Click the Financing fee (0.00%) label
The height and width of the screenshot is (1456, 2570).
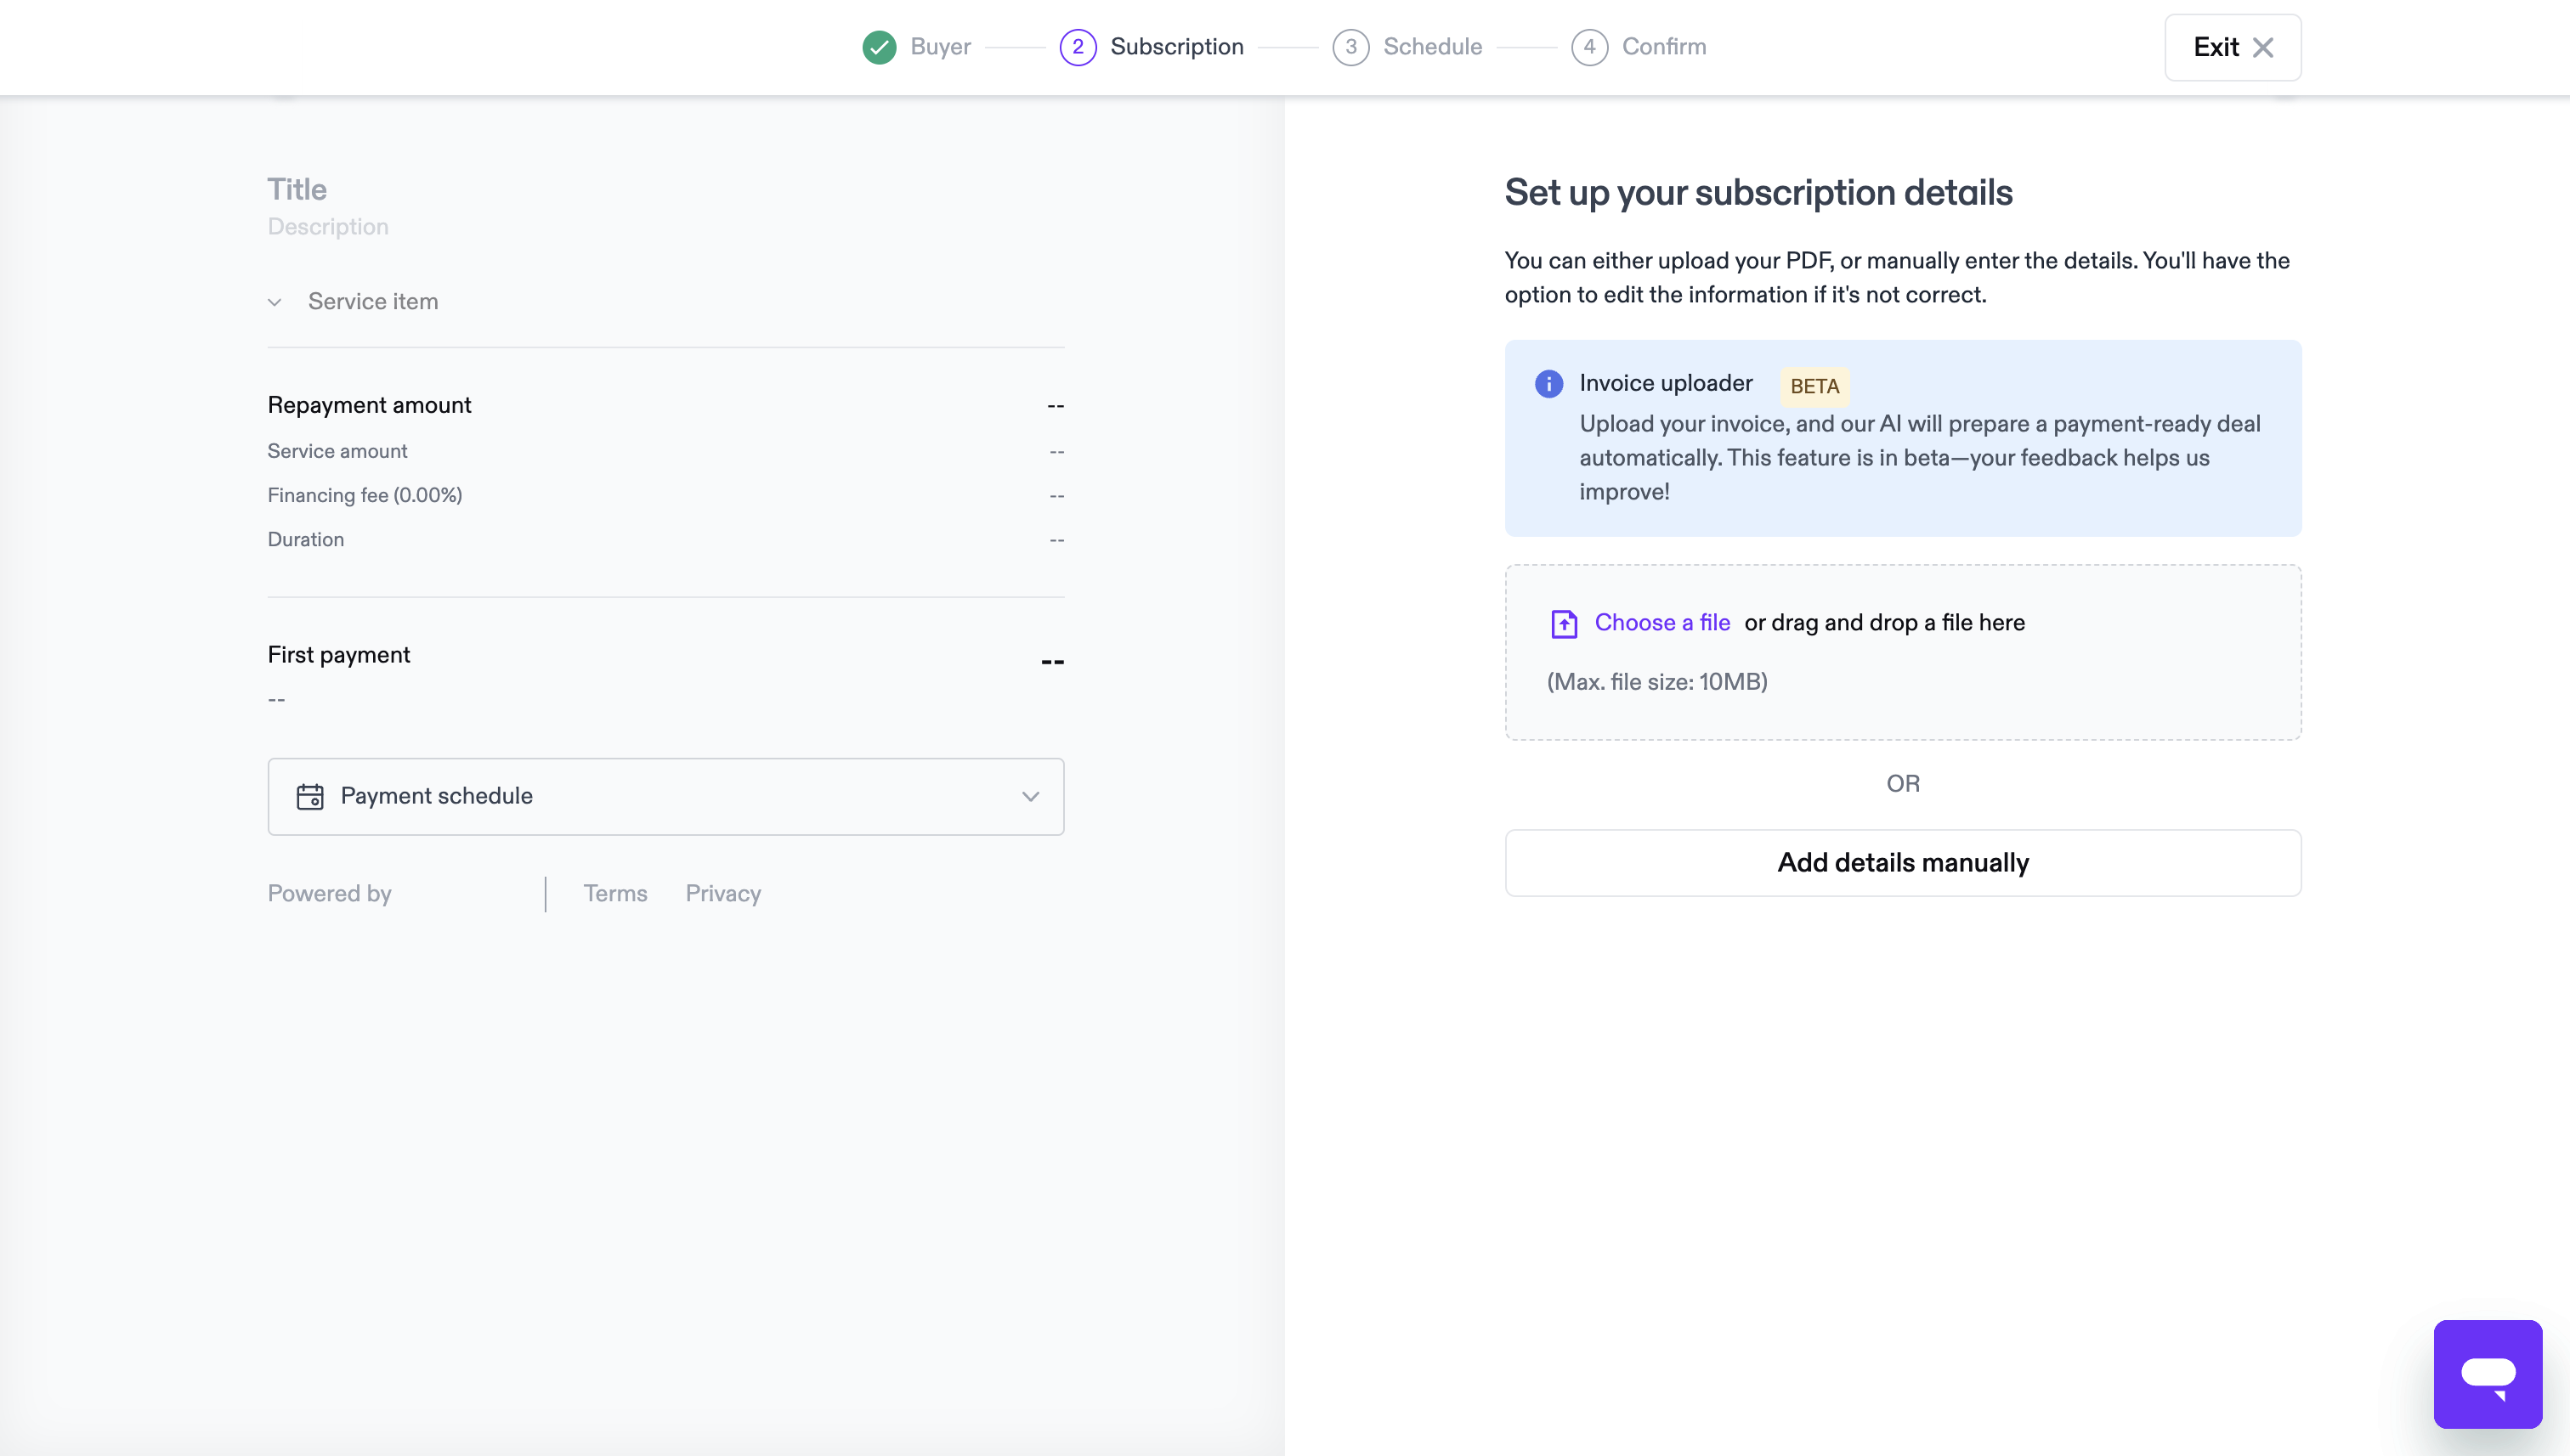(x=364, y=495)
